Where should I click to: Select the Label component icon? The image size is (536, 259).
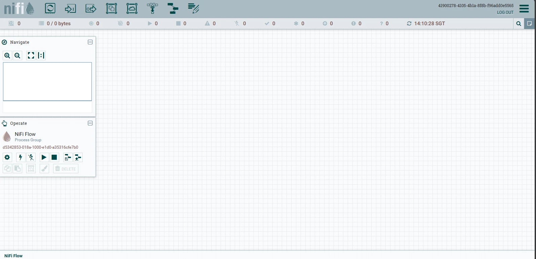pyautogui.click(x=193, y=8)
